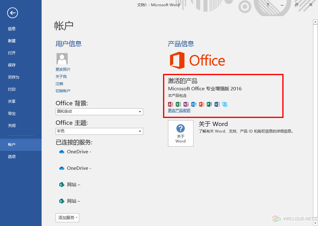Image resolution: width=318 pixels, height=226 pixels.
Task: Click the back arrow to return to the document
Action: pos(13,13)
